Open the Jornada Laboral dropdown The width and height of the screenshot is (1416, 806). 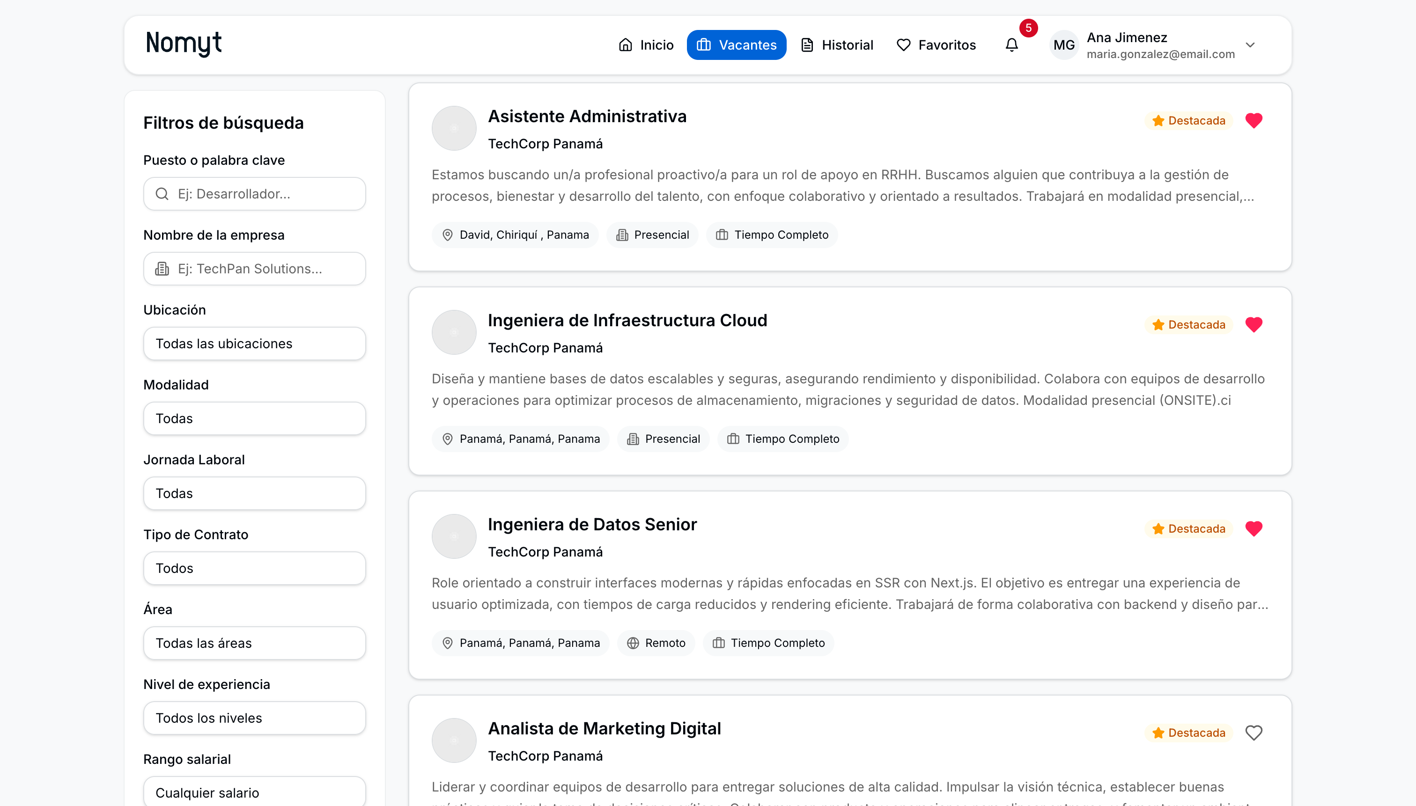pos(254,493)
